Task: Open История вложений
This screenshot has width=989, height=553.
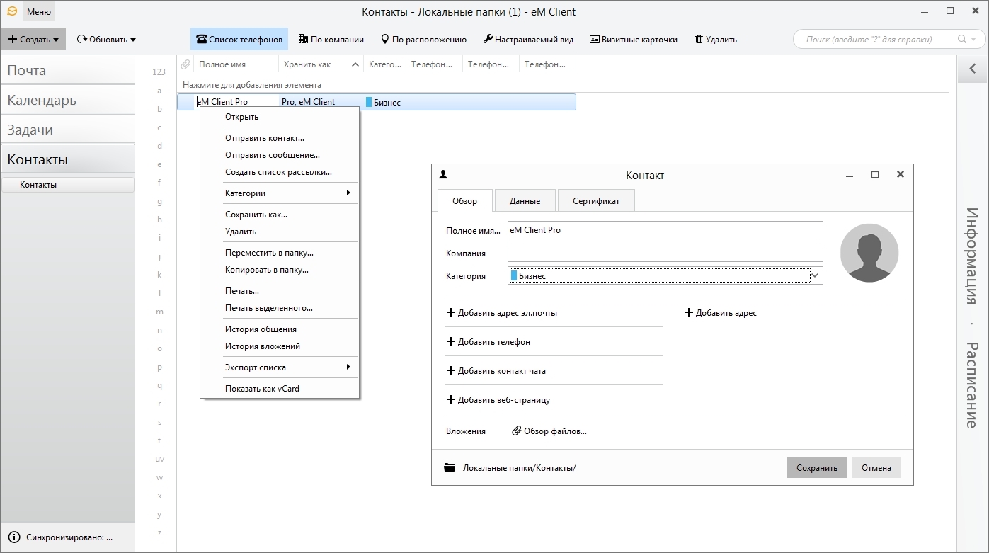Action: (x=280, y=346)
